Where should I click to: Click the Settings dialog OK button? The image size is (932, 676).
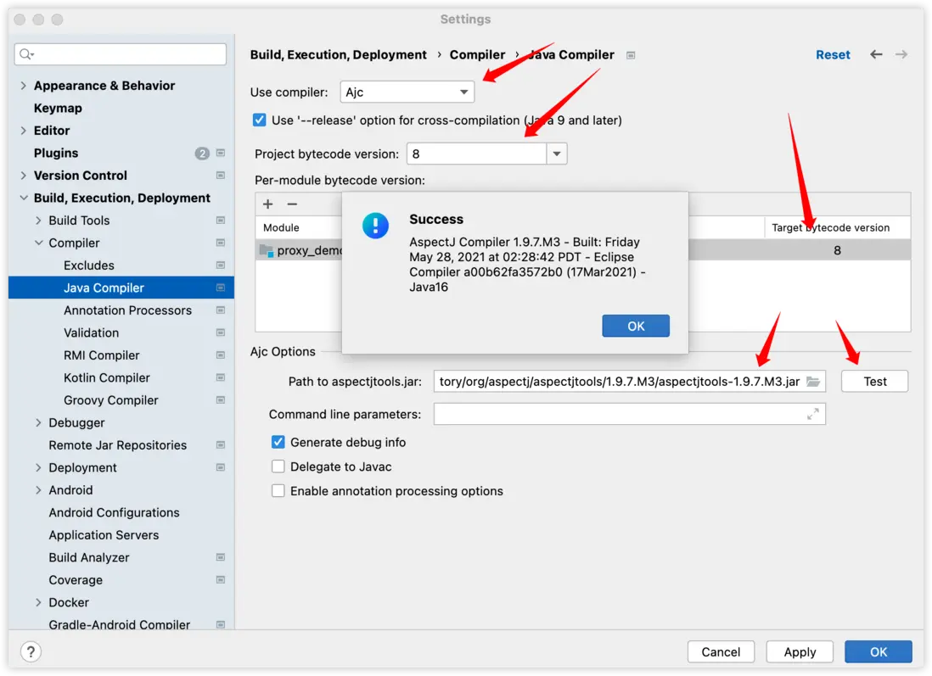click(x=878, y=651)
